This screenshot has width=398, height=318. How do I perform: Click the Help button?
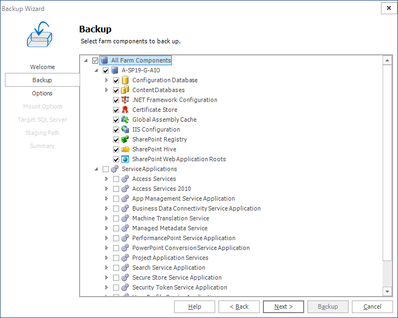(194, 306)
